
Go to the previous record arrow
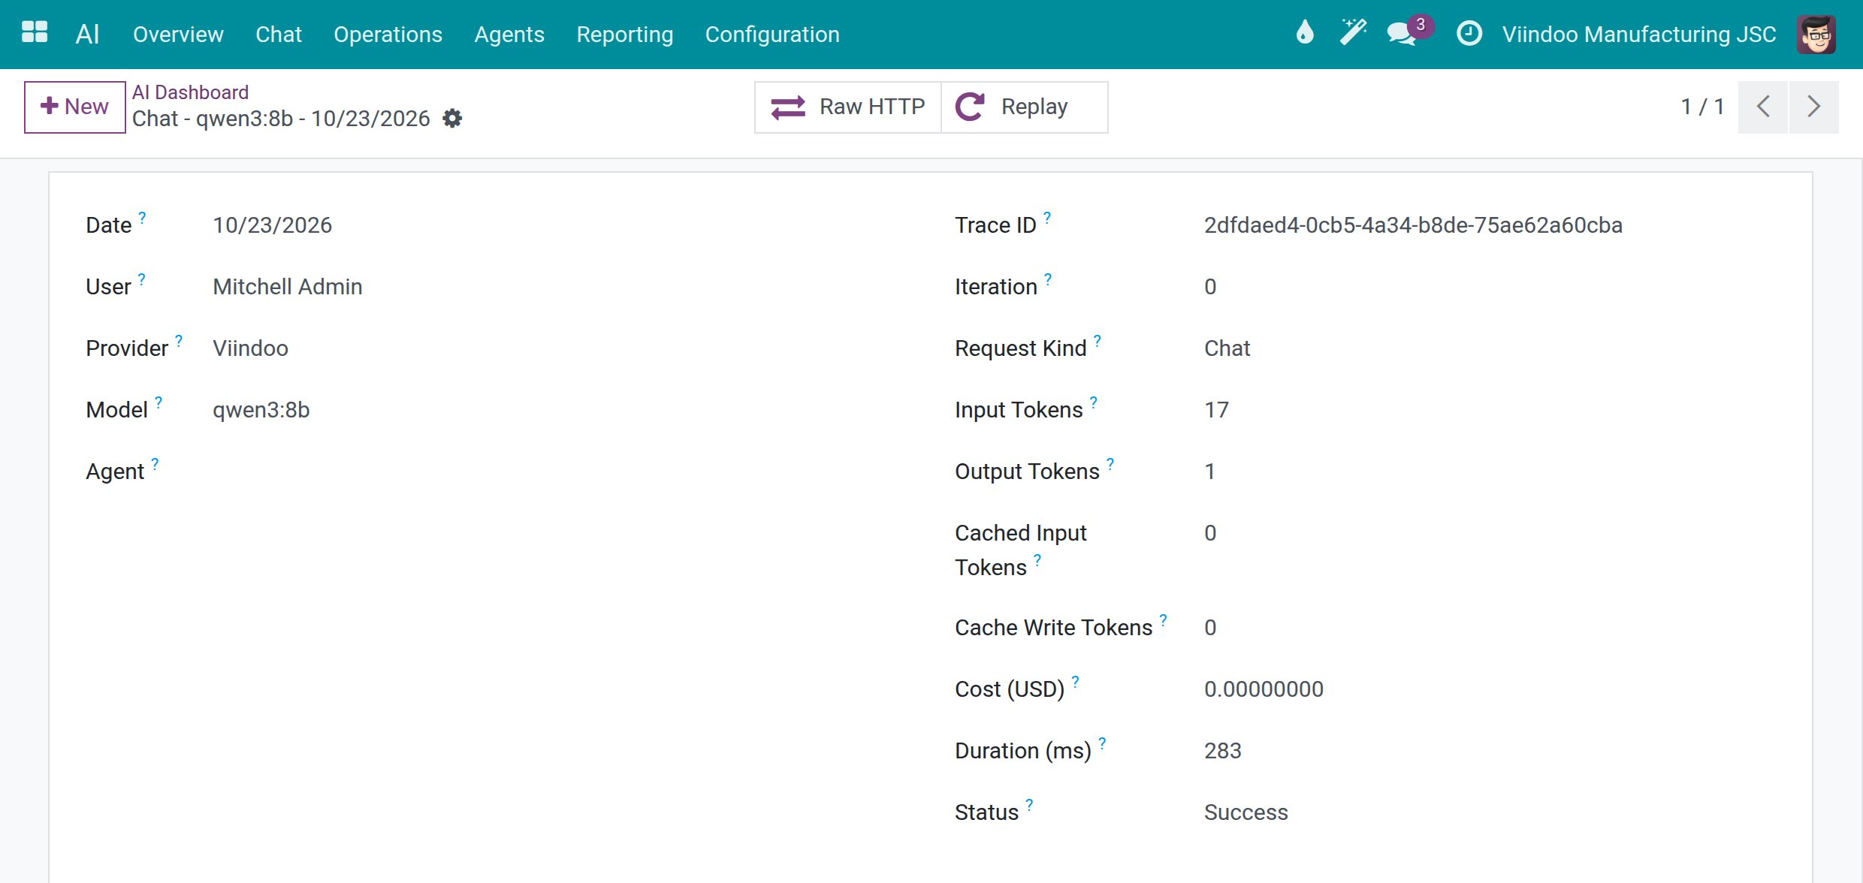(1763, 107)
